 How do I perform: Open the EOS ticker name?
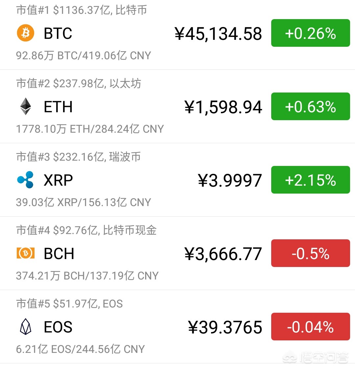[x=58, y=327]
